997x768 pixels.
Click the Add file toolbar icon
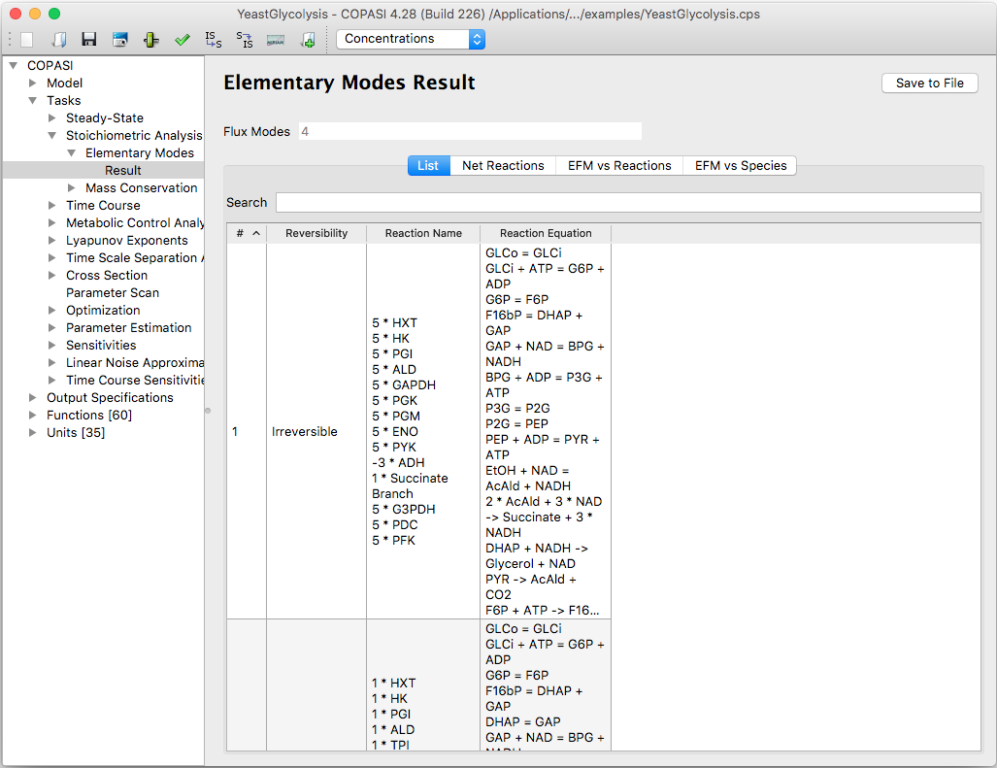(x=308, y=40)
